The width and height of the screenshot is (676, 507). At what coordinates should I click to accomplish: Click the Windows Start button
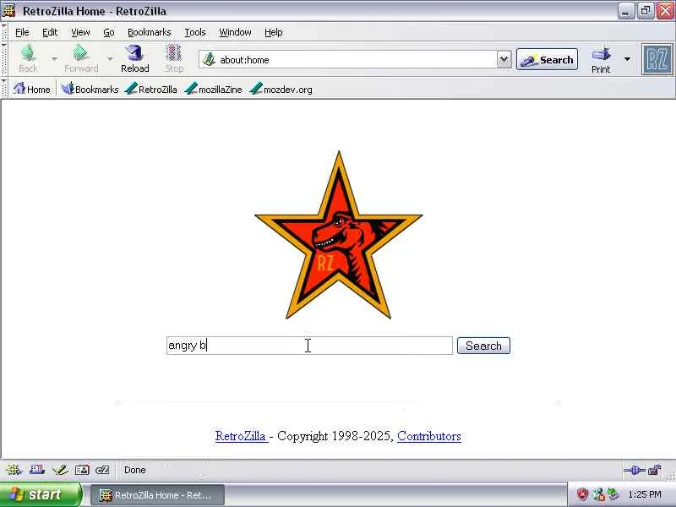pyautogui.click(x=41, y=494)
